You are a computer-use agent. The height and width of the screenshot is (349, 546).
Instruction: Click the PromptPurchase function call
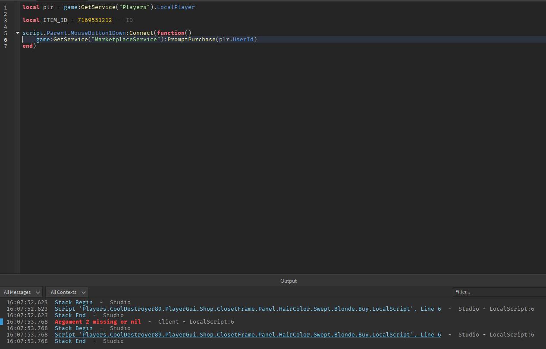pos(191,39)
